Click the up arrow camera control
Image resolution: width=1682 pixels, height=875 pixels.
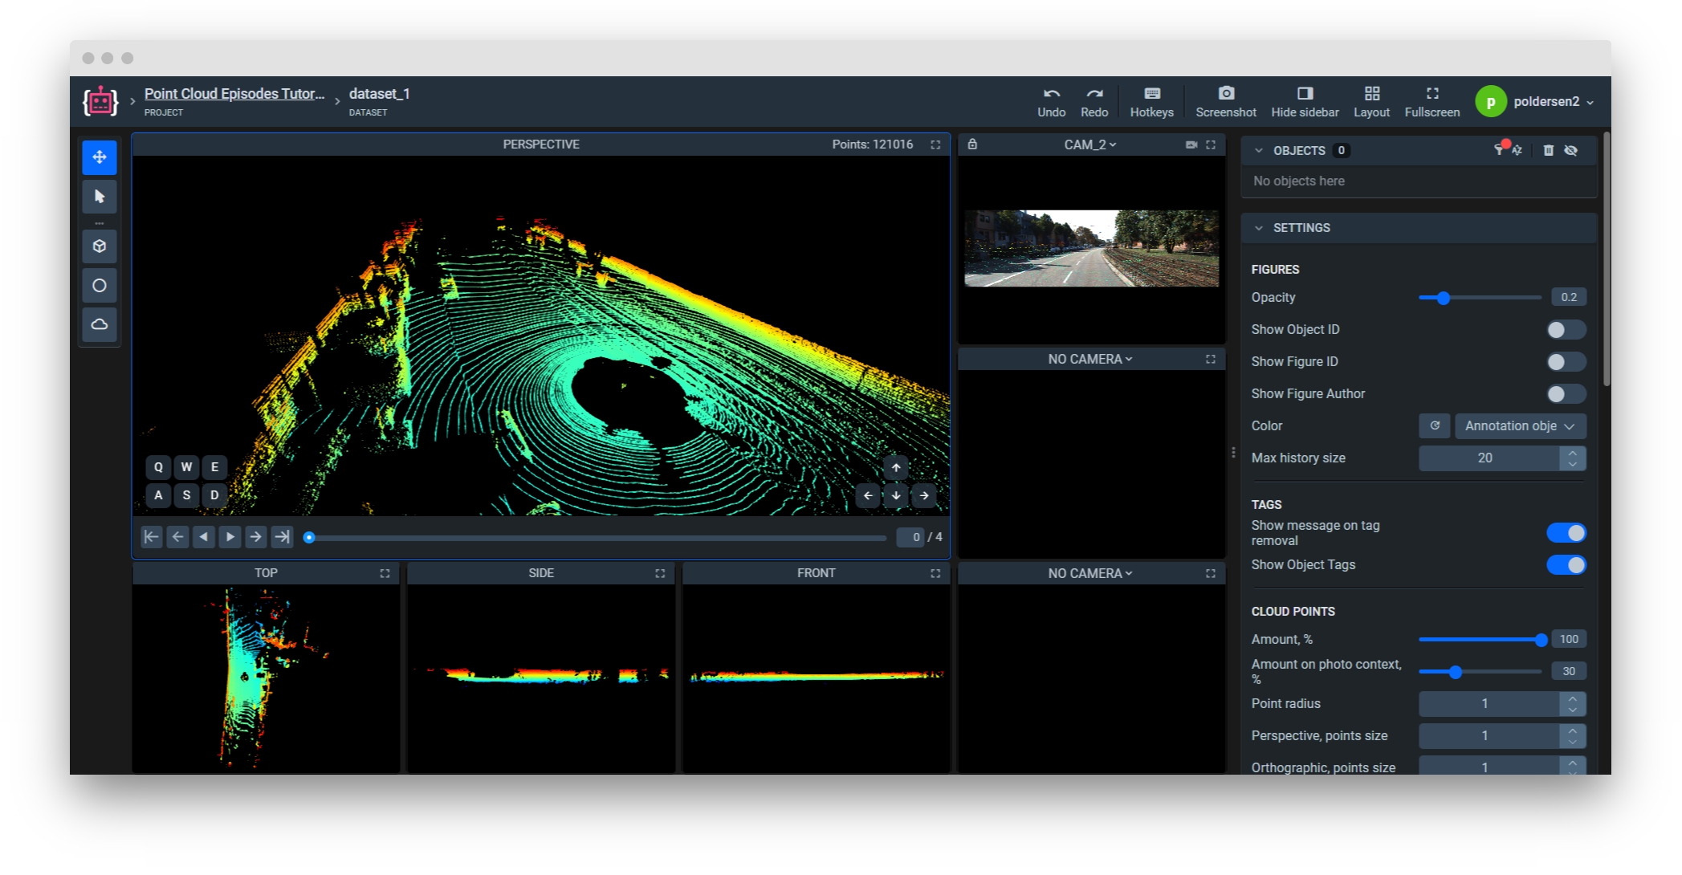pyautogui.click(x=896, y=467)
